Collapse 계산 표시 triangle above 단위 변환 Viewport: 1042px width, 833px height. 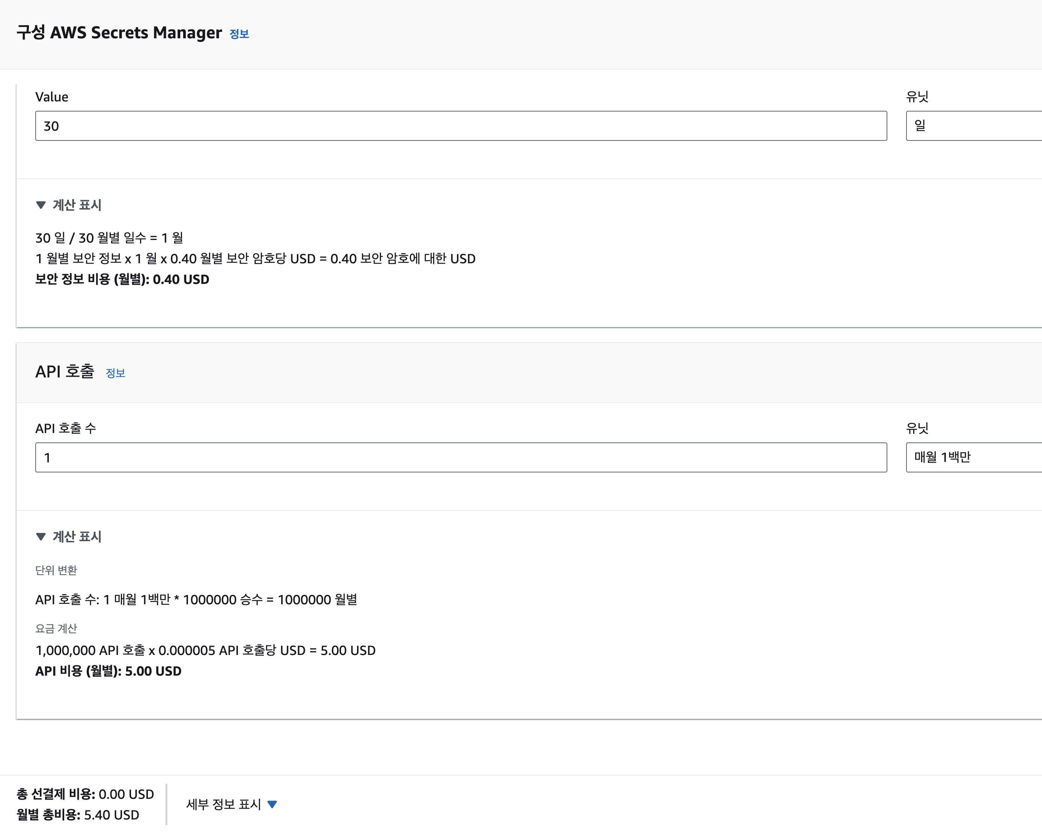[41, 536]
